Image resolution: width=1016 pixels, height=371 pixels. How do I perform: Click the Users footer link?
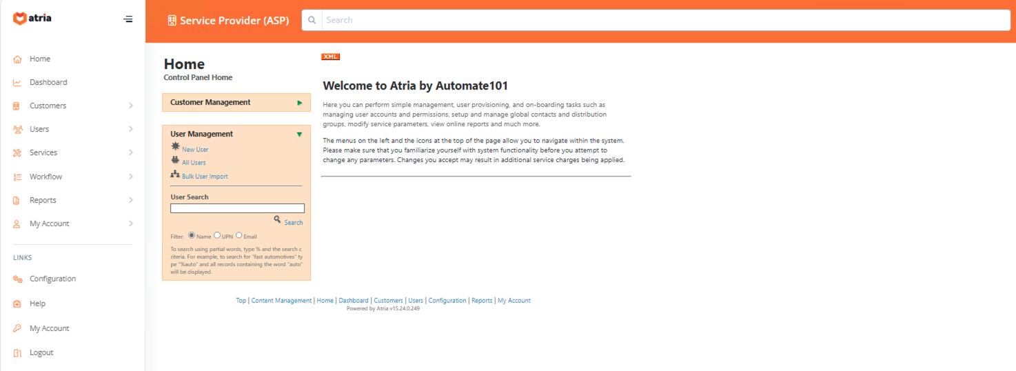pyautogui.click(x=416, y=301)
